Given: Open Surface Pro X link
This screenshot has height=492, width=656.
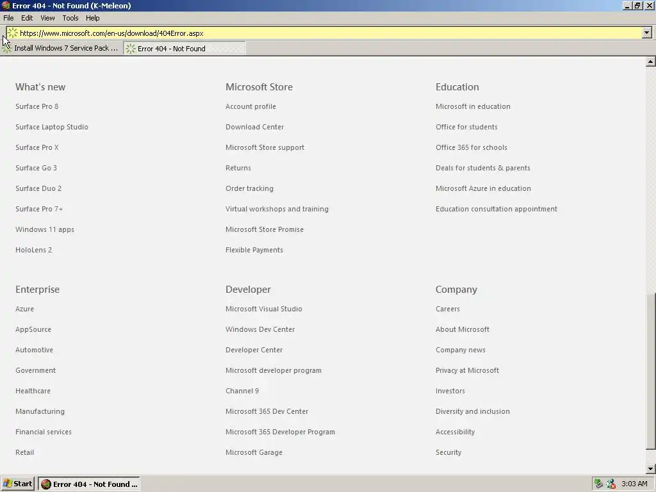Looking at the screenshot, I should pos(37,147).
